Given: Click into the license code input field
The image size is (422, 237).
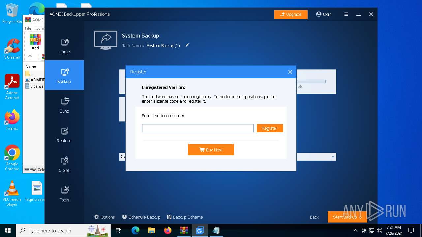Looking at the screenshot, I should (x=198, y=128).
